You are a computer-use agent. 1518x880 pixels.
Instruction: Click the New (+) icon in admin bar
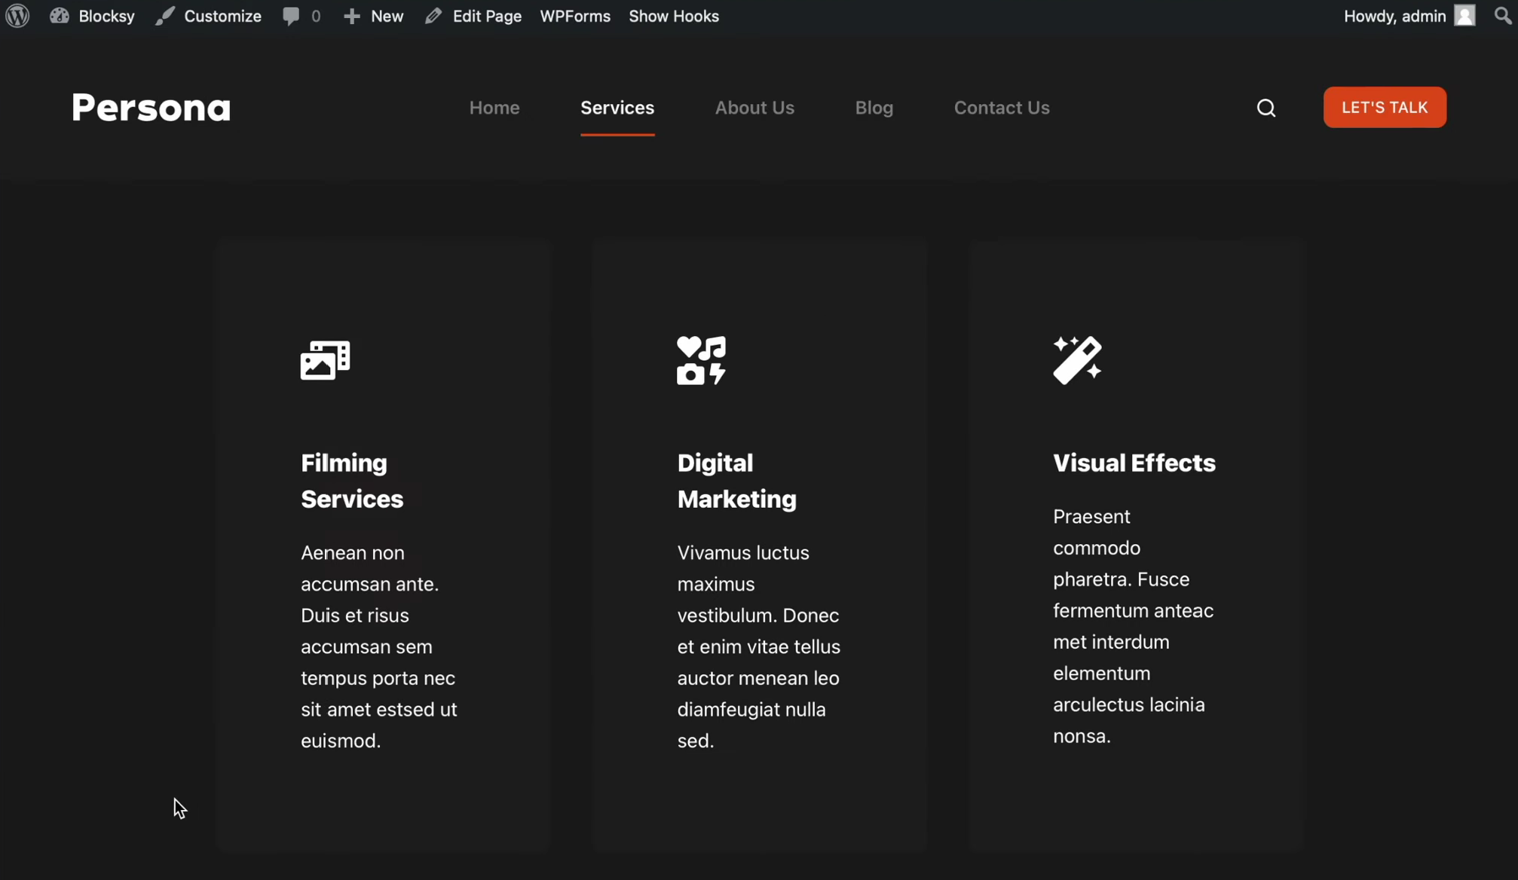352,16
